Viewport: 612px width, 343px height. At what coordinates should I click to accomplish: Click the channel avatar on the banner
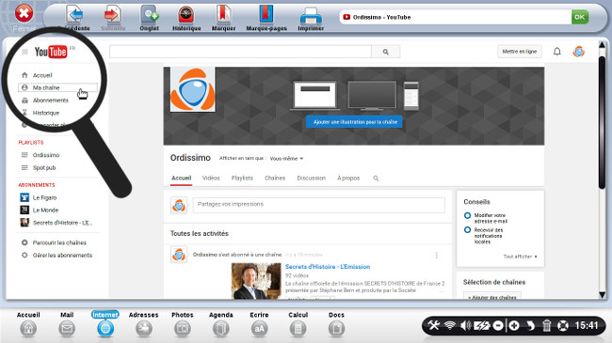pyautogui.click(x=192, y=89)
